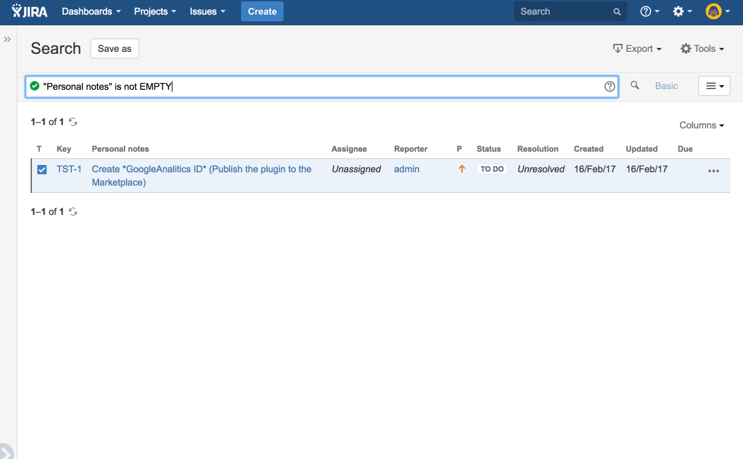This screenshot has width=743, height=459.
Task: Open issue TST-1 via its key link
Action: tap(69, 169)
